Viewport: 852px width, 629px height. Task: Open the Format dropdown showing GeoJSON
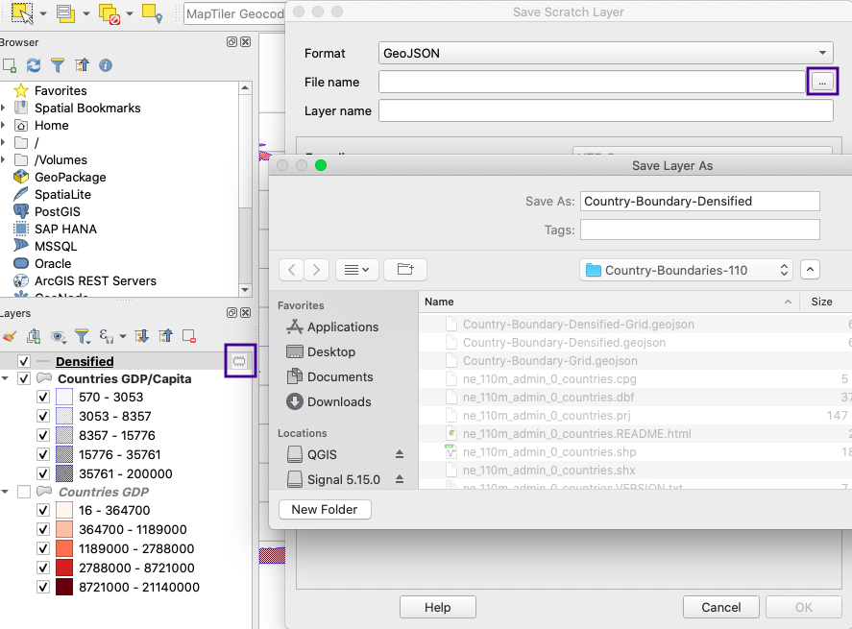(x=605, y=54)
